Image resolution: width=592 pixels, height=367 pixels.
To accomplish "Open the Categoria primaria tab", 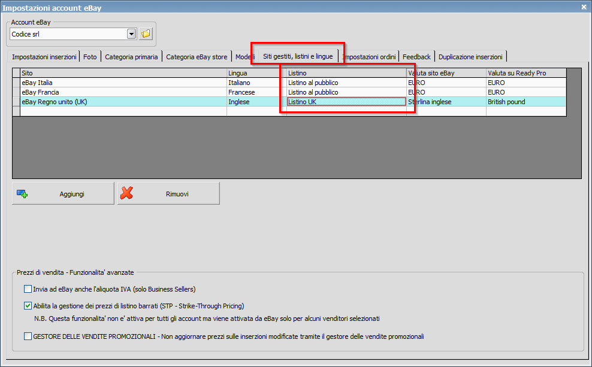I will coord(131,57).
